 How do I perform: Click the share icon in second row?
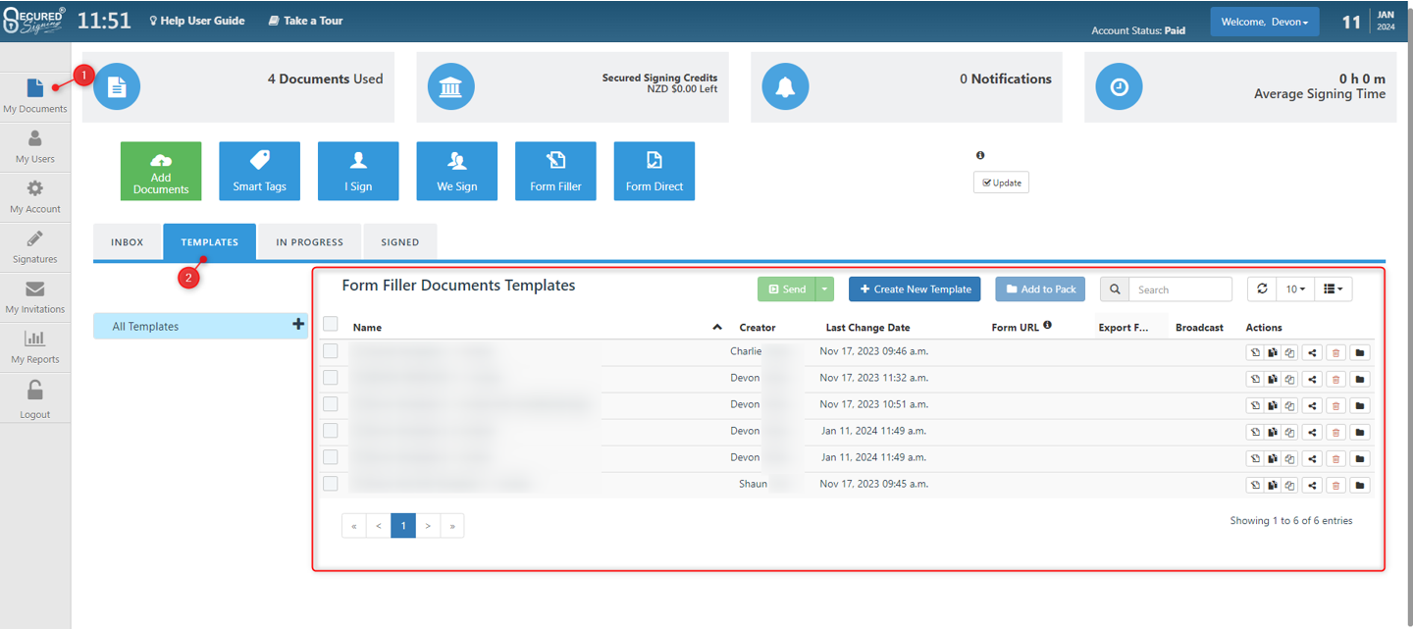[x=1312, y=379]
